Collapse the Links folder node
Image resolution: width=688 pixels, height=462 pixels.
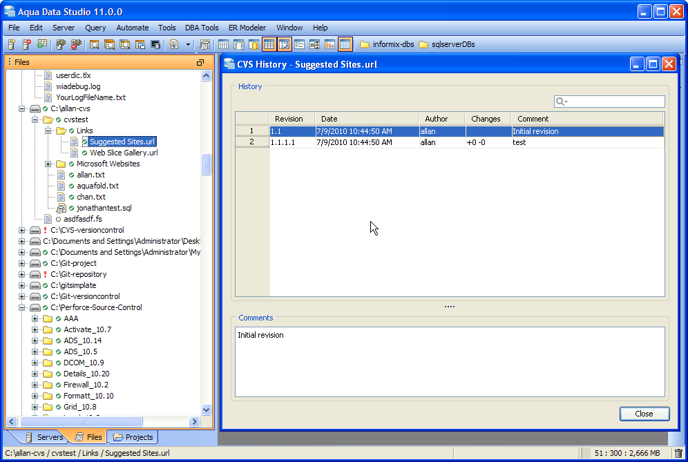[x=48, y=131]
